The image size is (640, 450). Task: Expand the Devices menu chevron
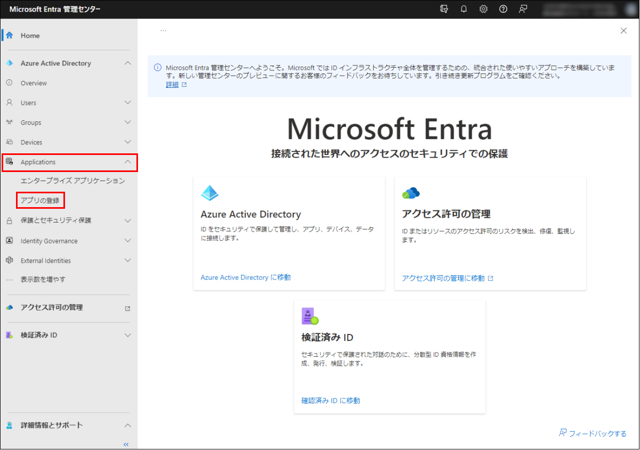tap(127, 142)
